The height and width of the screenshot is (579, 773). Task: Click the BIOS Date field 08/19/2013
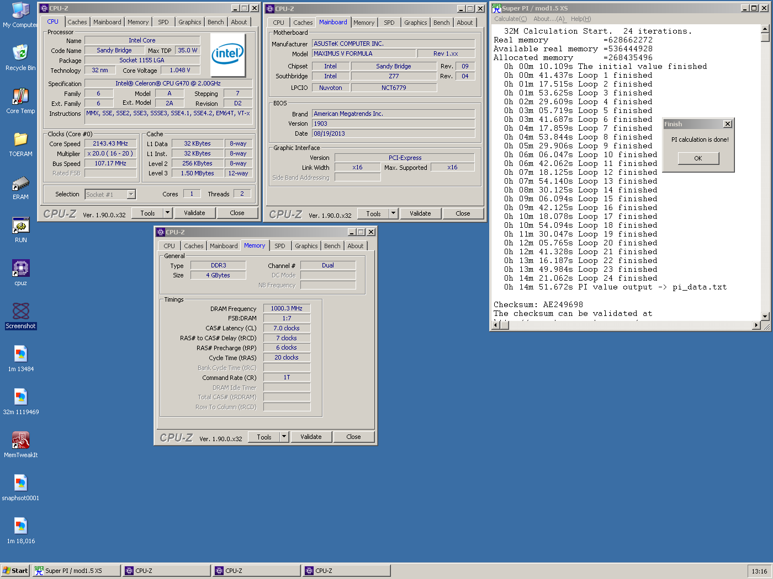(393, 133)
